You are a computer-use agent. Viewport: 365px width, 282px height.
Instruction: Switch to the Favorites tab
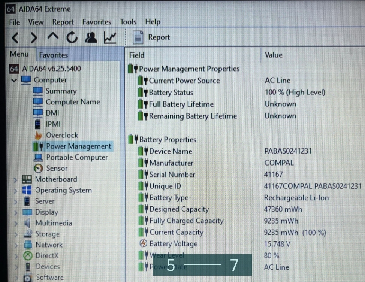(53, 55)
